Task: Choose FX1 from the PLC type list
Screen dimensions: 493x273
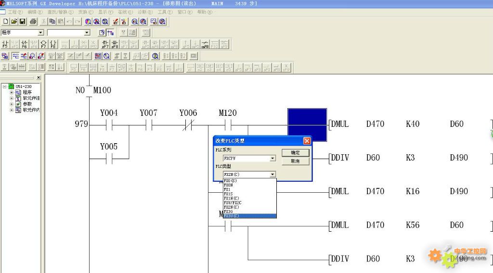Action: (x=250, y=189)
